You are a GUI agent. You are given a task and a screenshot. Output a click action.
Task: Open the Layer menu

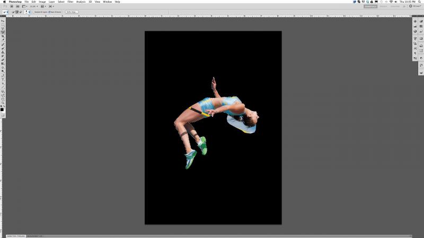point(51,2)
